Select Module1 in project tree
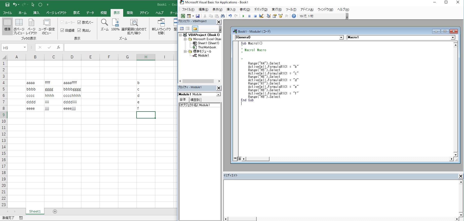Image resolution: width=464 pixels, height=221 pixels. [x=203, y=56]
